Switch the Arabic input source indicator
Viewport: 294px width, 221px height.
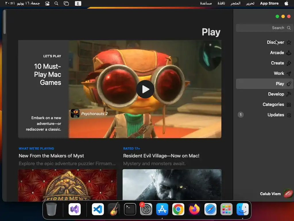coord(78,3)
